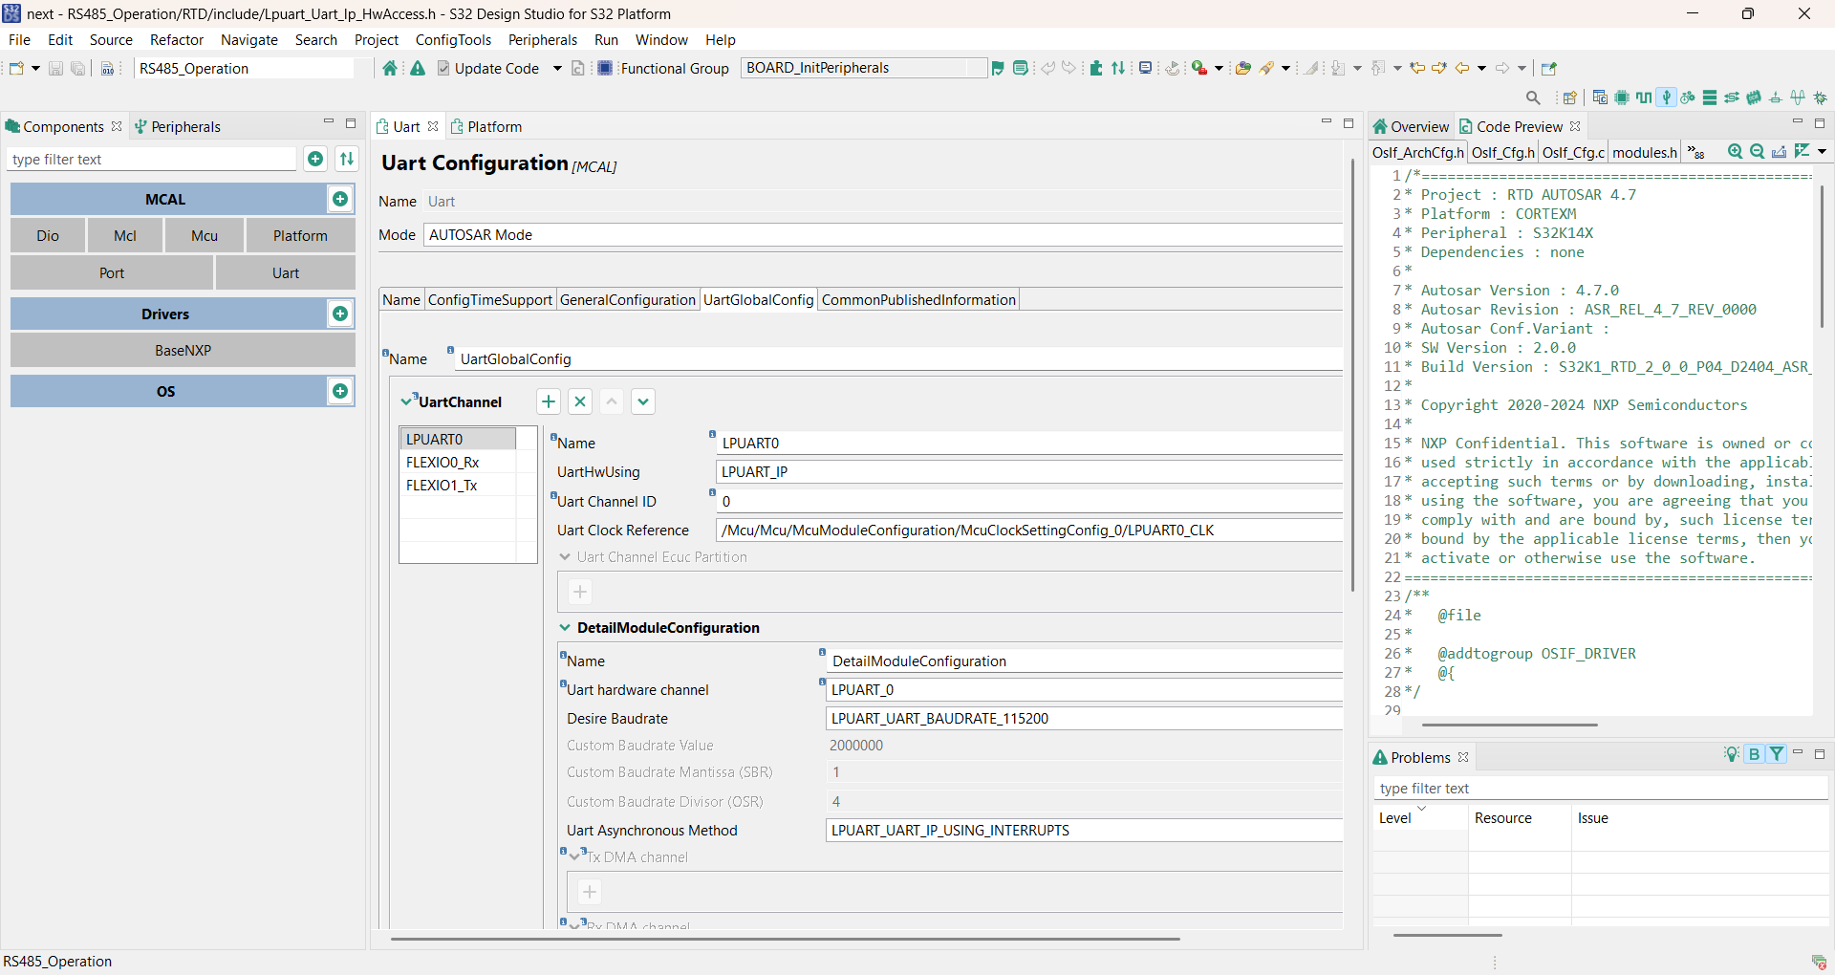
Task: Collapse the UartChannel section
Action: coord(406,401)
